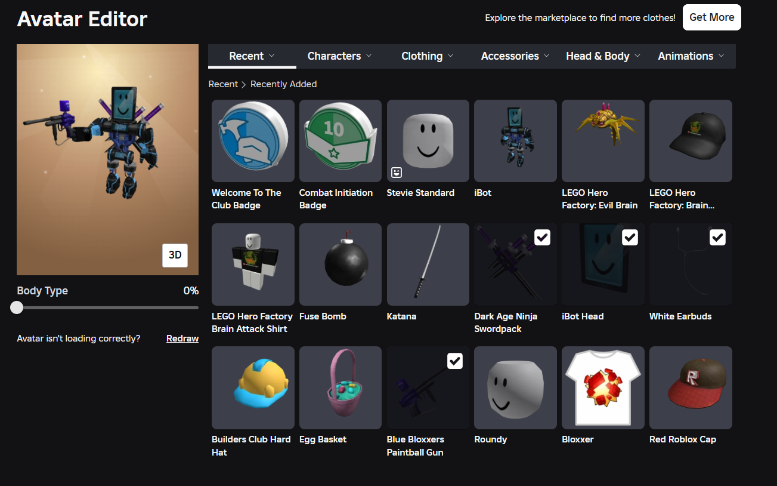The height and width of the screenshot is (486, 777).
Task: Toggle the 3D avatar view button
Action: pos(175,255)
